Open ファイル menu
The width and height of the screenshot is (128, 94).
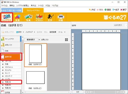(x=4, y=6)
